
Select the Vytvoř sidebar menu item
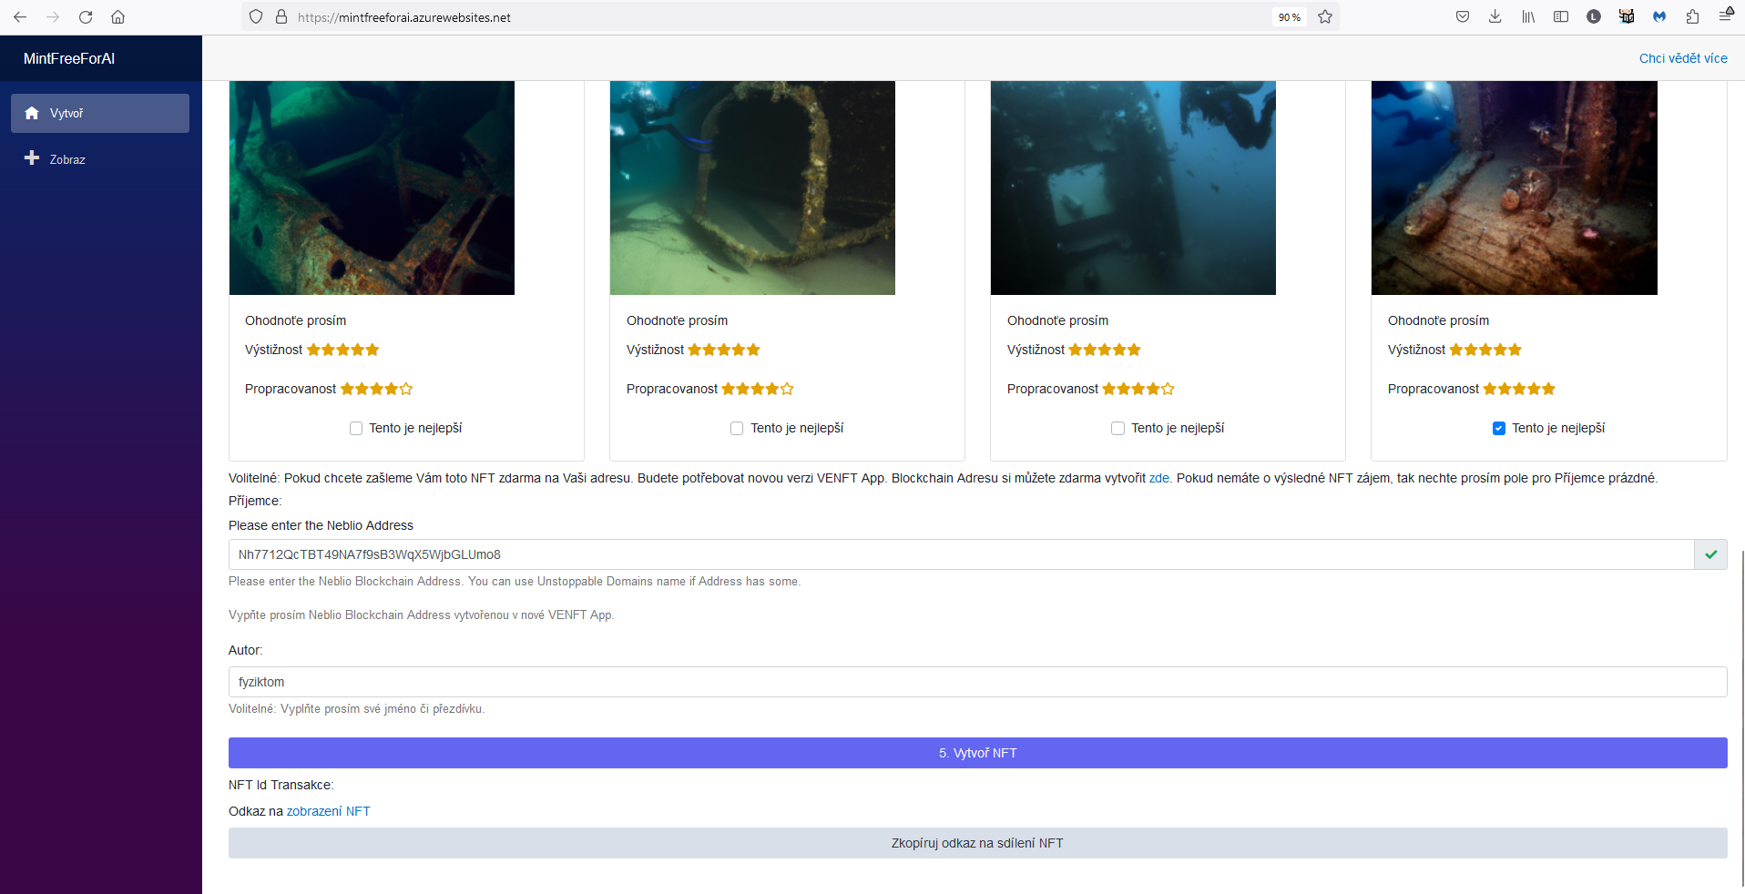pos(100,113)
